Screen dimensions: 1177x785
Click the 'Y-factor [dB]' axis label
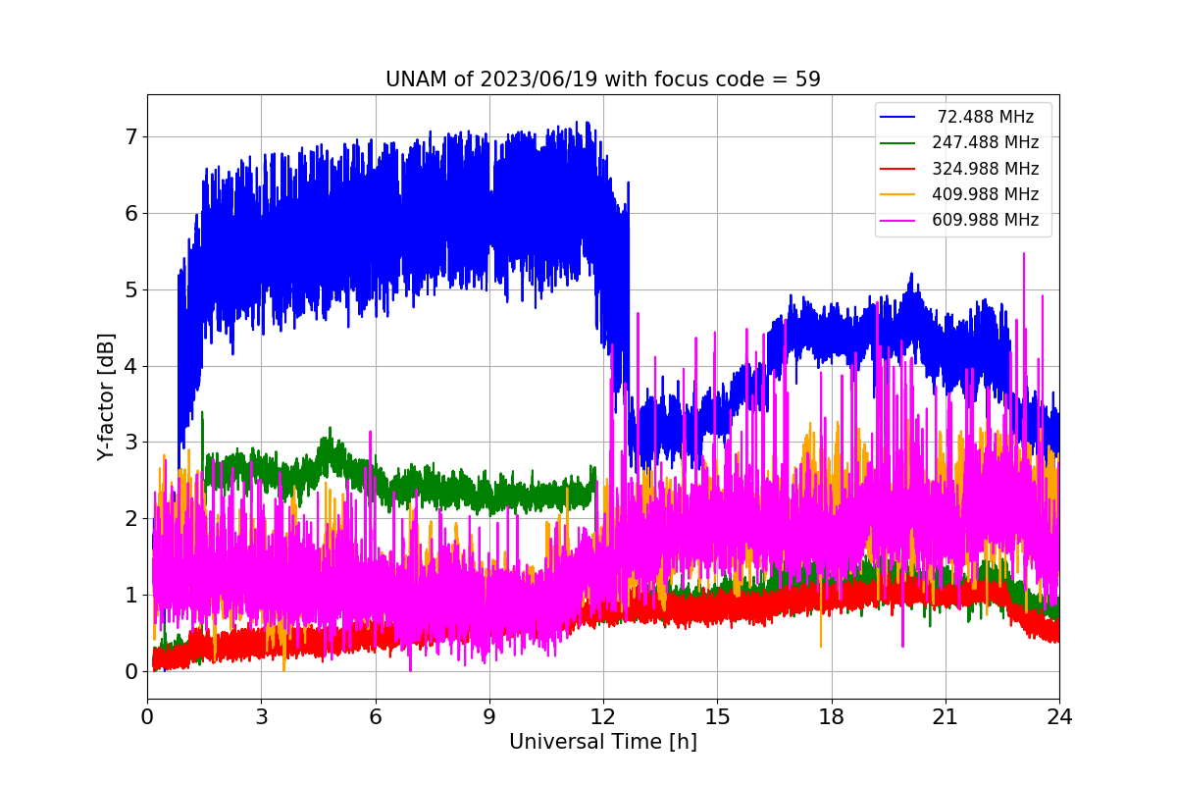[x=106, y=397]
